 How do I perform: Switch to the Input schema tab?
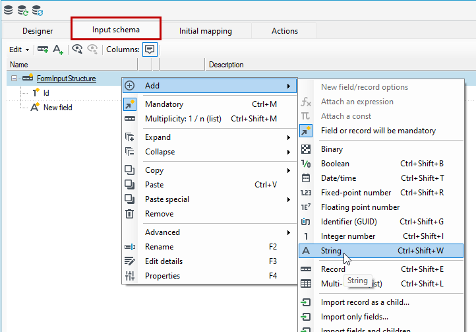116,30
